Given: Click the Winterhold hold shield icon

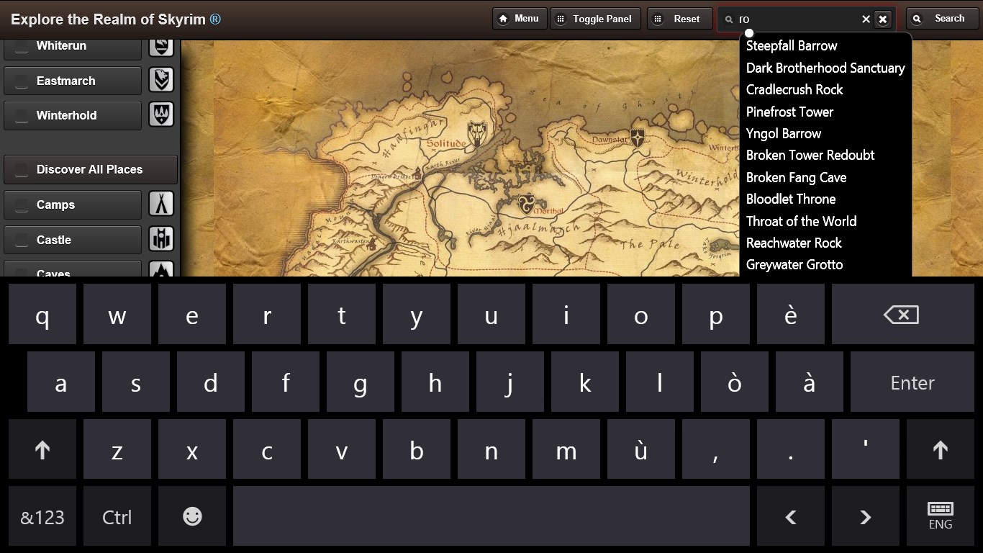Looking at the screenshot, I should (x=161, y=114).
